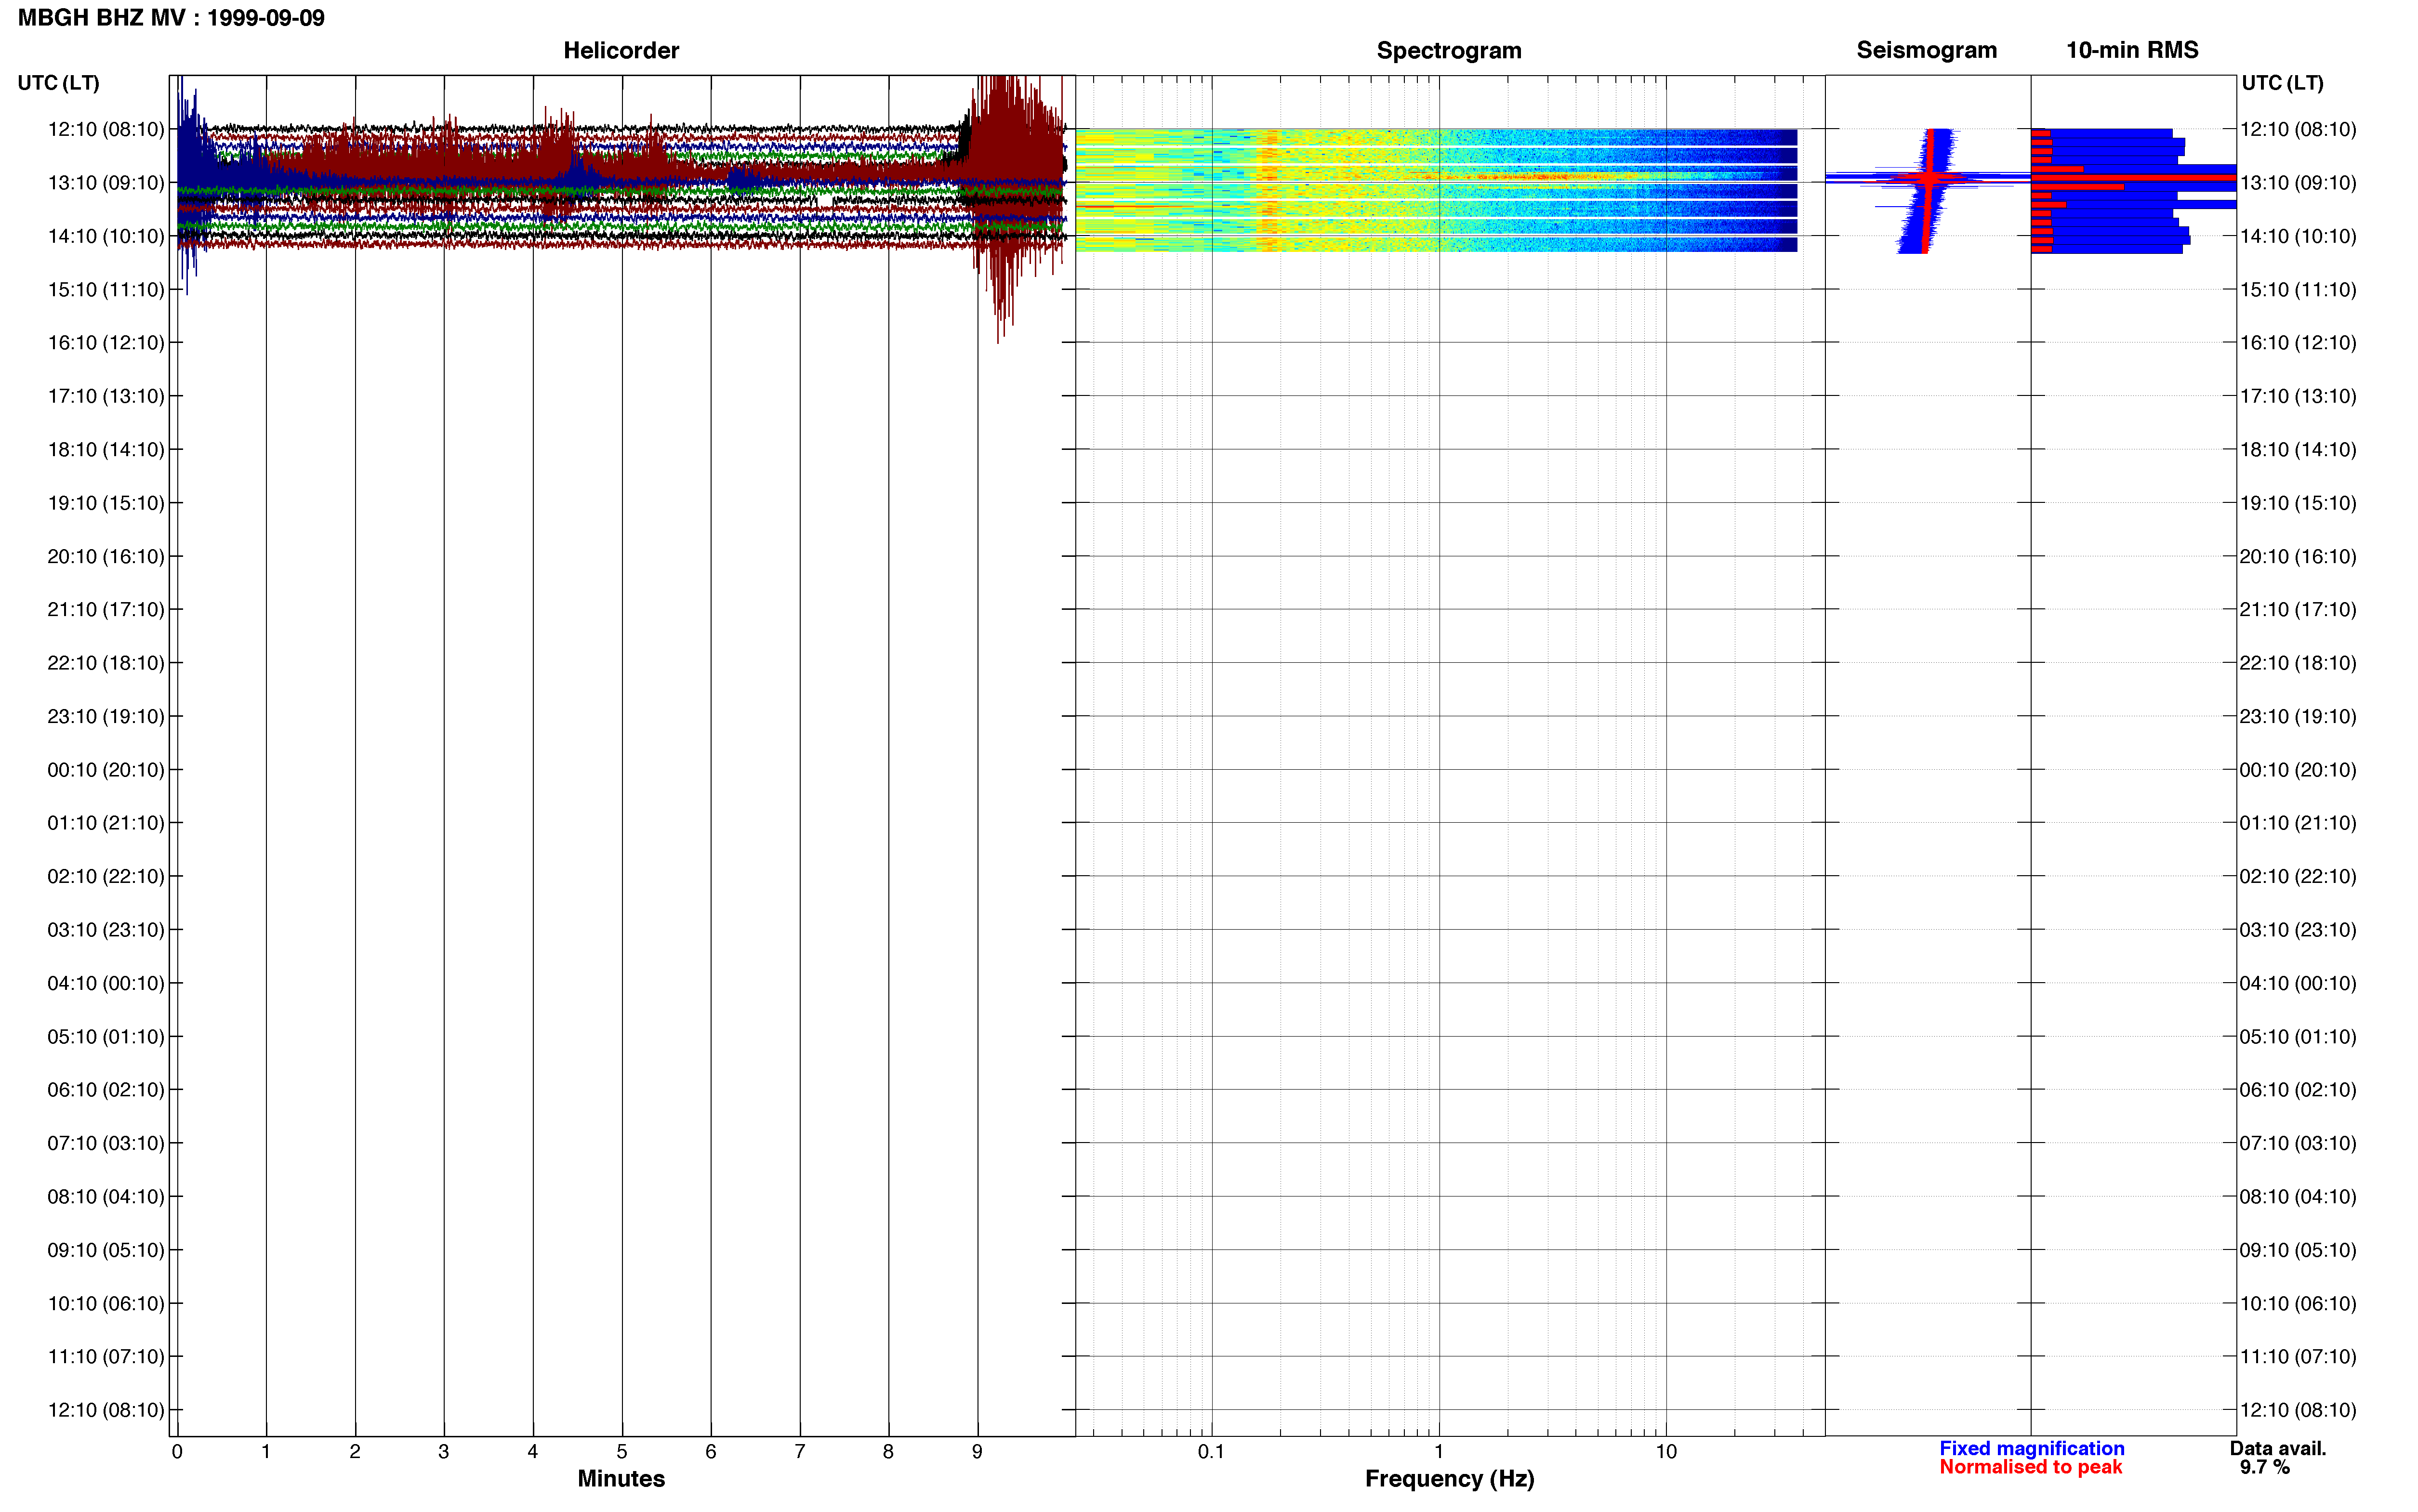Click the 'Minutes' x-axis label
Image resolution: width=2418 pixels, height=1512 pixels.
[x=621, y=1478]
